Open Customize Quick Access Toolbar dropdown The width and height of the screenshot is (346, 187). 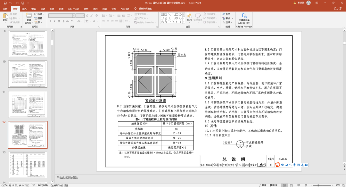click(28, 3)
